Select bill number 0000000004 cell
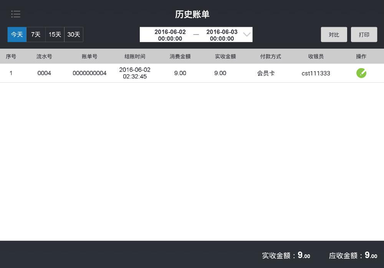384x268 pixels. (89, 73)
